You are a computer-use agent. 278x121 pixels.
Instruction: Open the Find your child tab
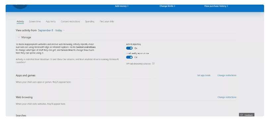[107, 21]
